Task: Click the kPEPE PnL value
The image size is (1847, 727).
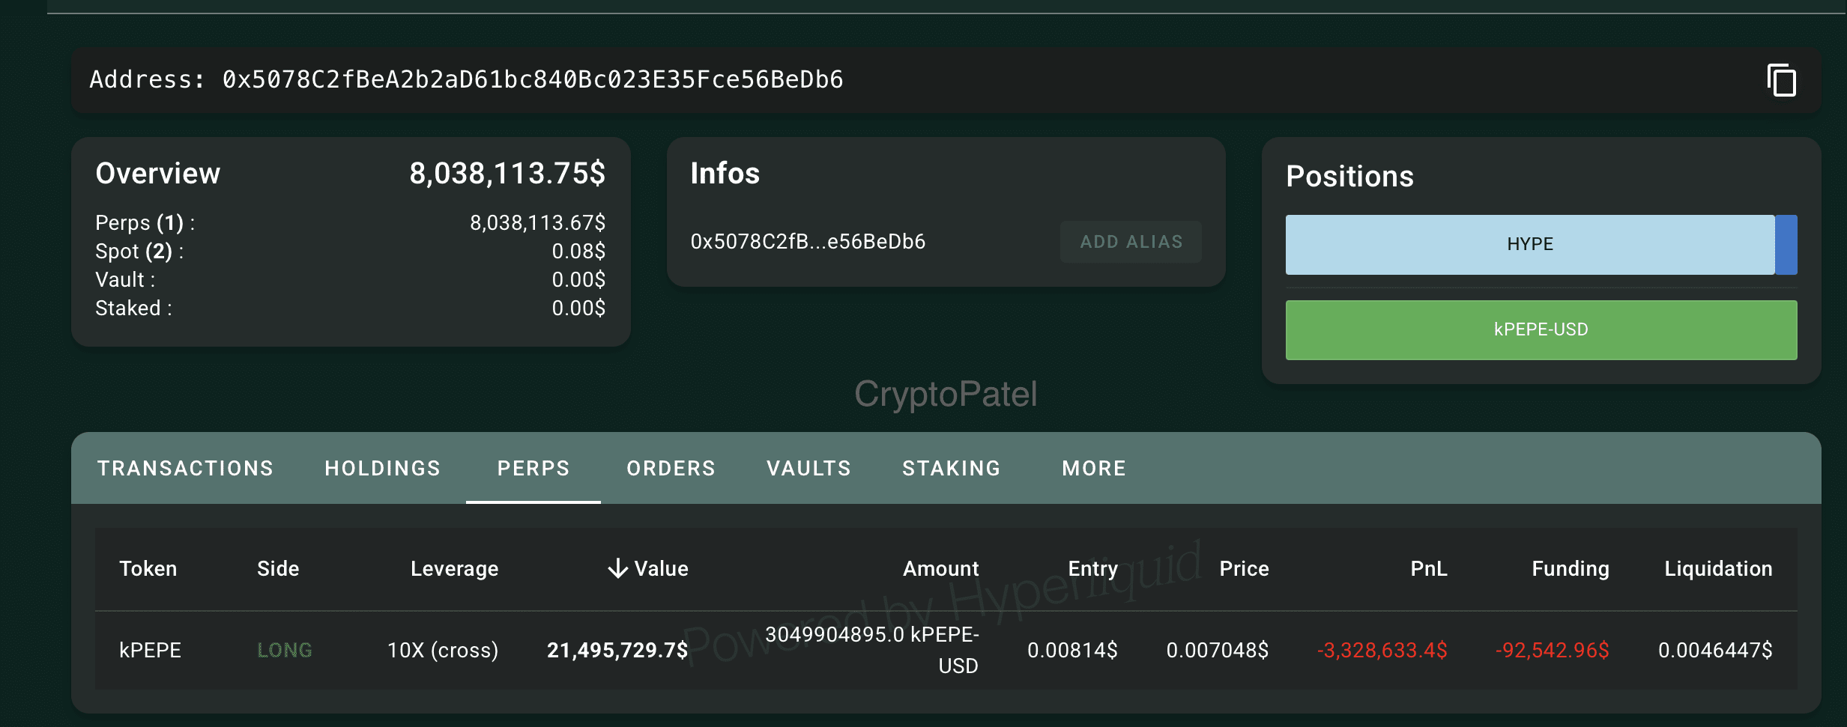Action: tap(1382, 650)
